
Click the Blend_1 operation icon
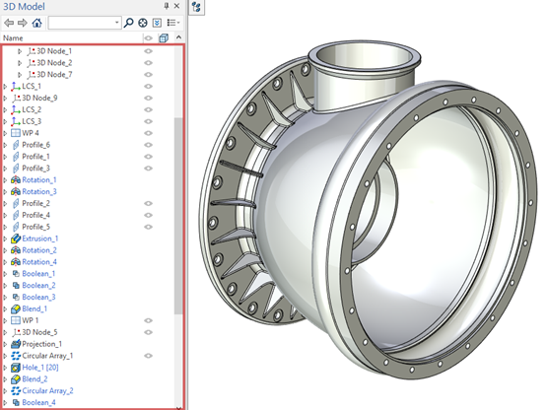click(x=16, y=309)
